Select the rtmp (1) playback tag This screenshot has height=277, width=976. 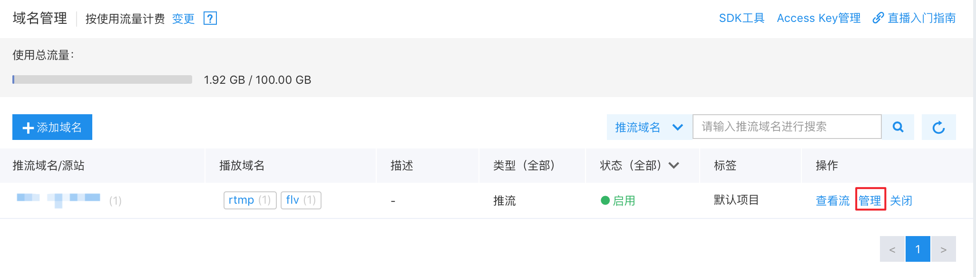click(250, 200)
